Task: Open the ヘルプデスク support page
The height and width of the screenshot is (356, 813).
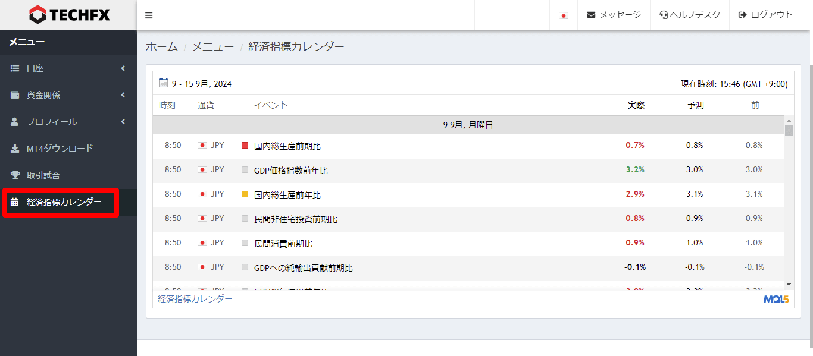Action: click(x=690, y=15)
